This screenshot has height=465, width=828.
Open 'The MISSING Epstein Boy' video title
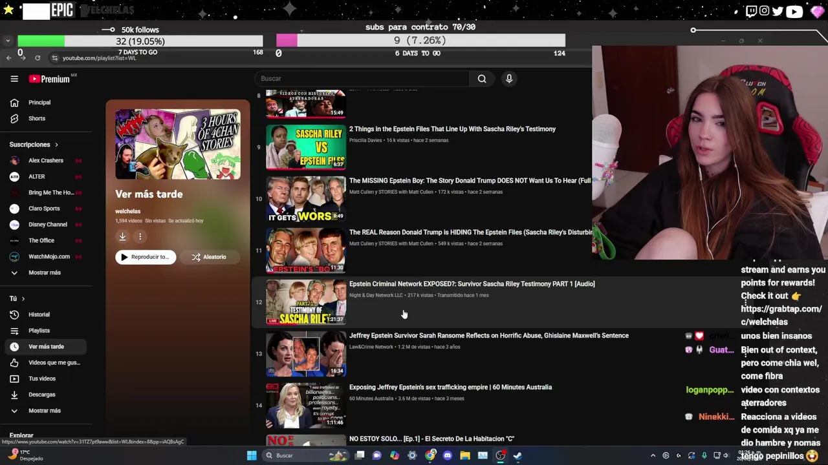470,181
